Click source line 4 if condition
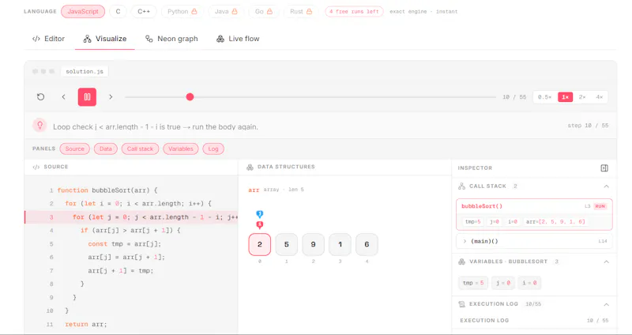The height and width of the screenshot is (335, 632). click(131, 231)
